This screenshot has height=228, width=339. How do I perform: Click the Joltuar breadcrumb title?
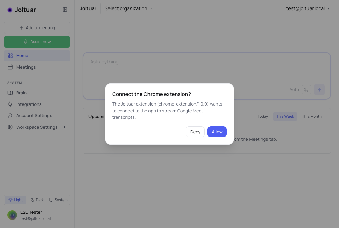point(88,9)
